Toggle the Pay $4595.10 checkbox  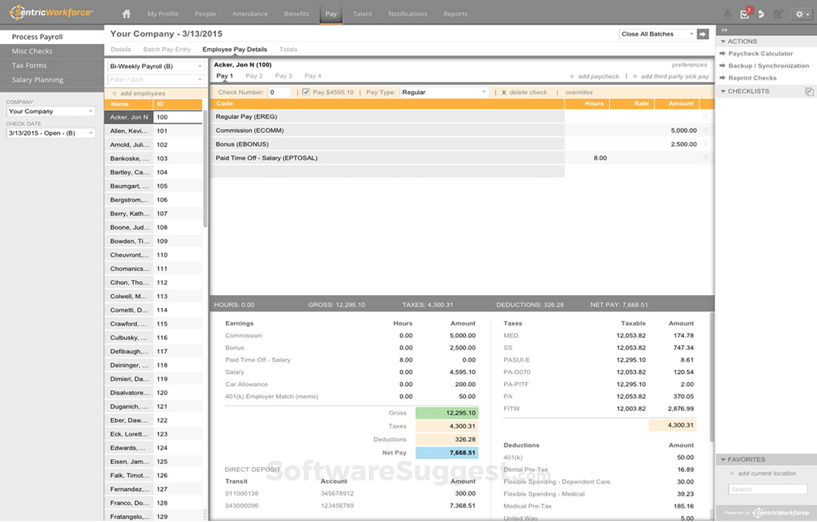306,92
